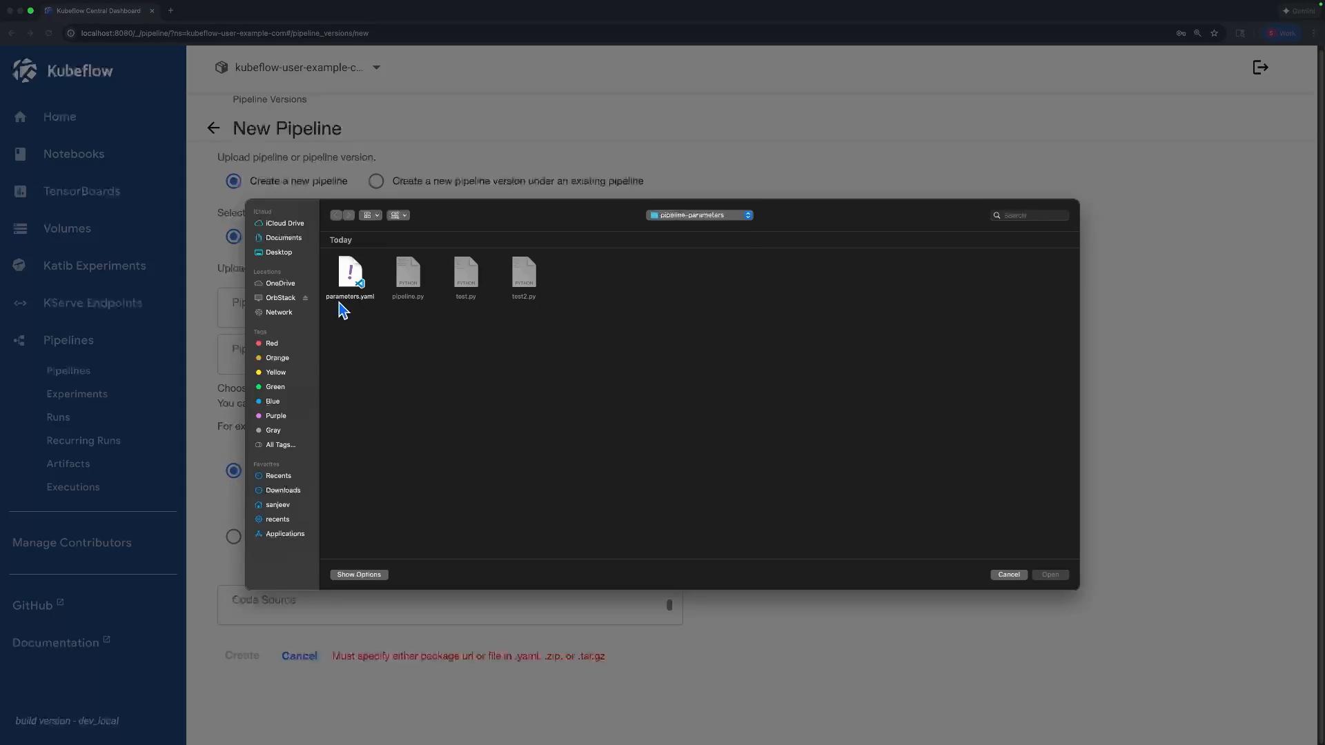Select Create a new pipeline radio
Viewport: 1325px width, 745px height.
click(233, 181)
